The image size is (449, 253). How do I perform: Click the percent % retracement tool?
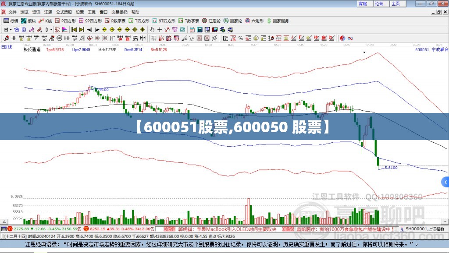pos(241,38)
